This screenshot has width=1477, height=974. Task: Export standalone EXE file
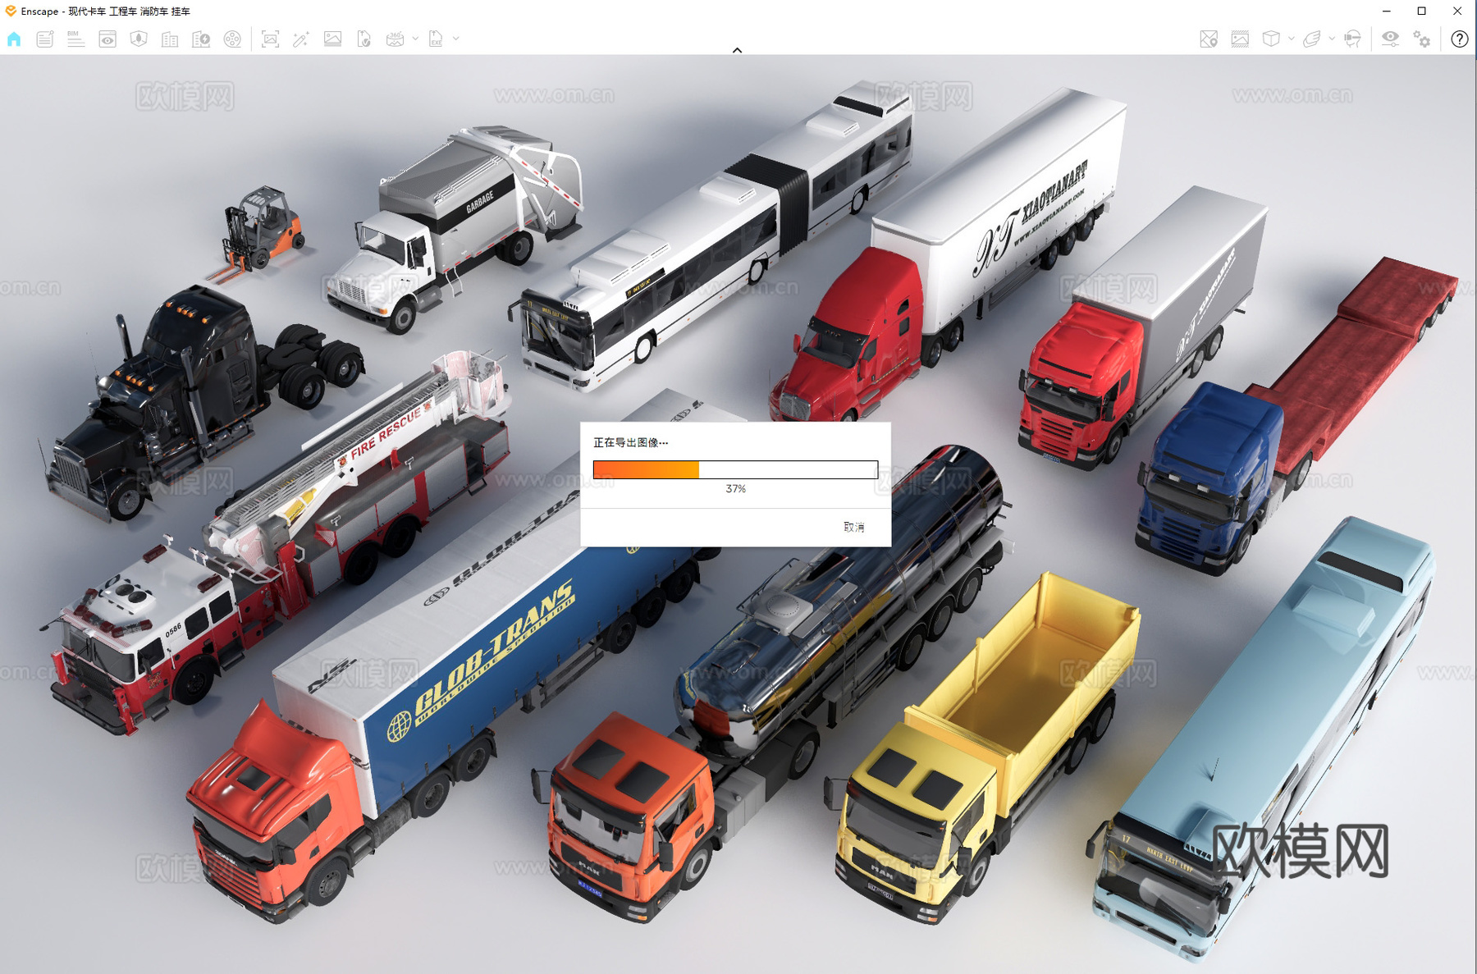(436, 39)
